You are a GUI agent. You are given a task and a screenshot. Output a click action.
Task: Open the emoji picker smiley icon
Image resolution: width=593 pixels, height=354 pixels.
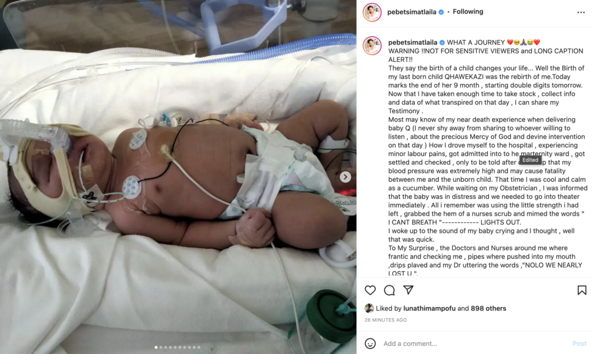pos(370,344)
